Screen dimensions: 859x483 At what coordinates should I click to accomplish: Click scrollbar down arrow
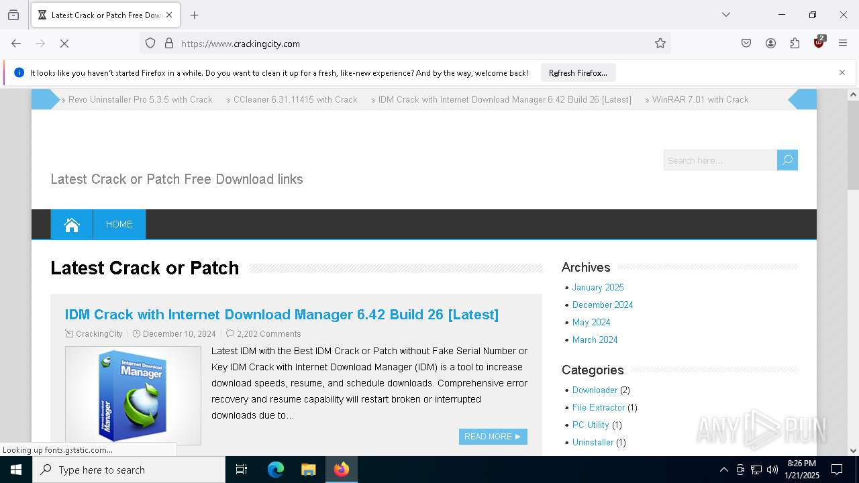pyautogui.click(x=853, y=451)
